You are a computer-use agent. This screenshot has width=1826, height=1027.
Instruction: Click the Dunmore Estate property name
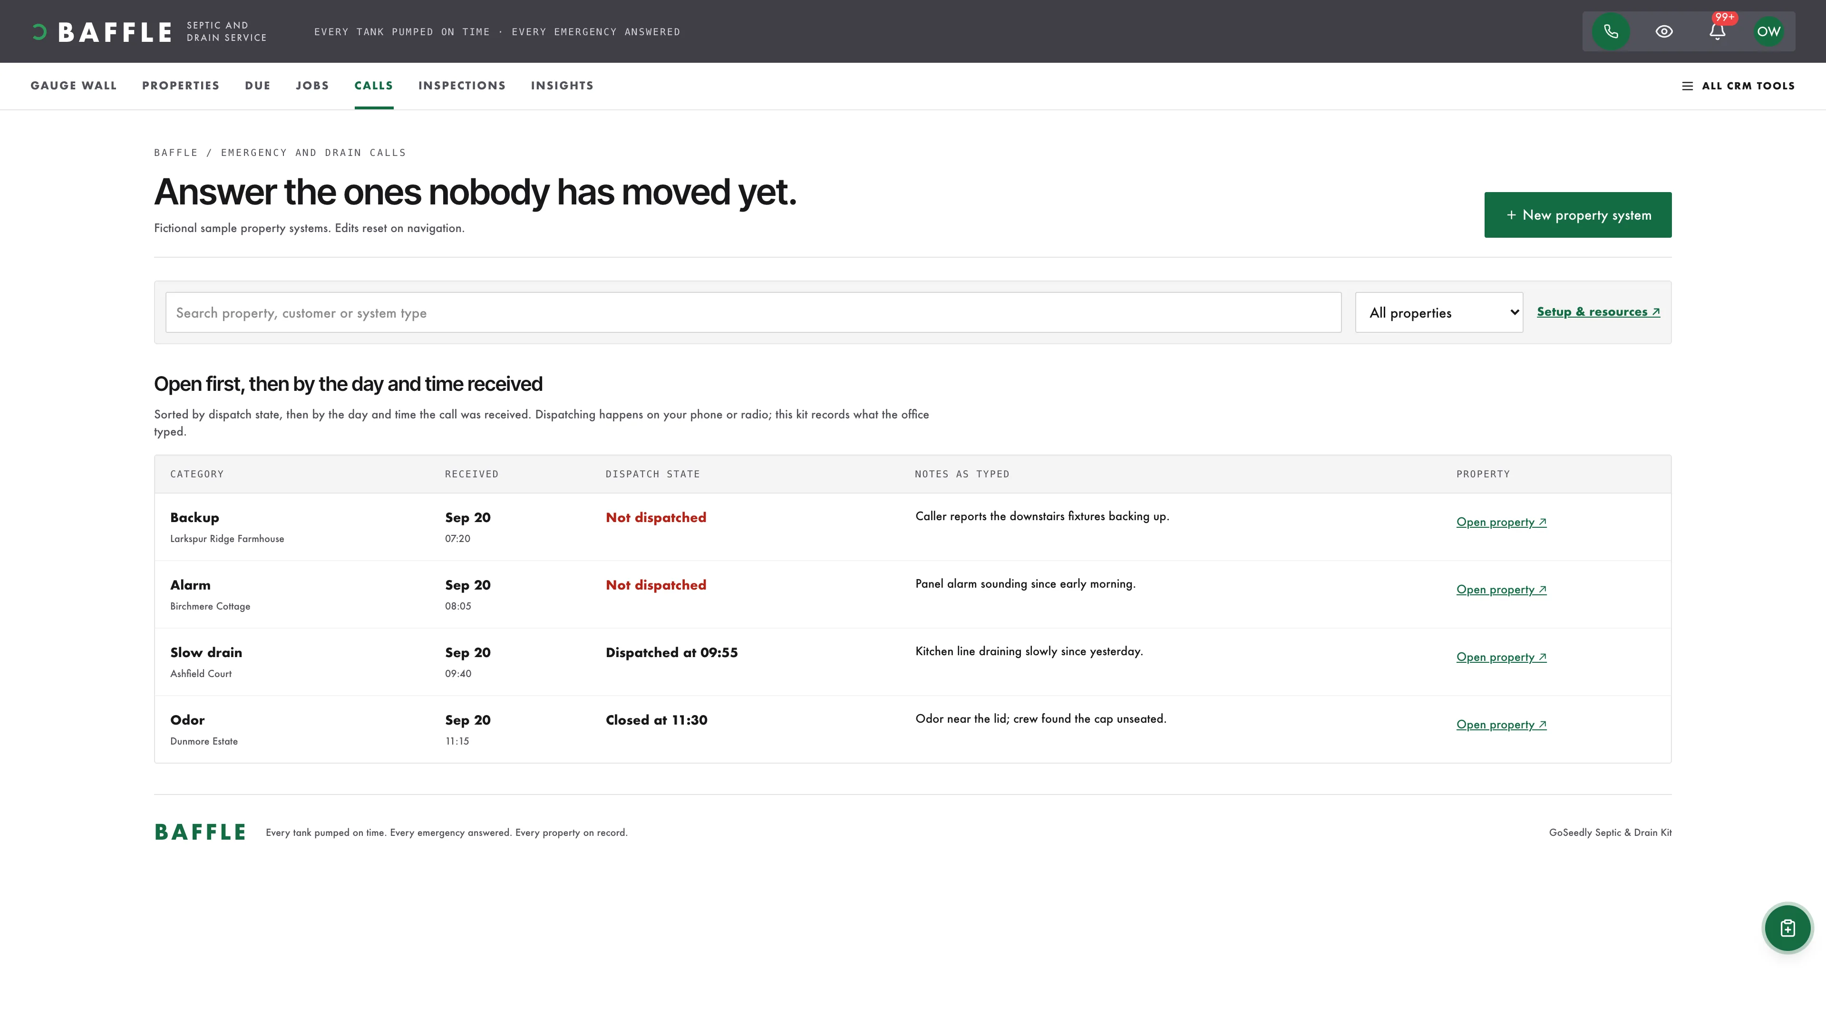point(204,741)
